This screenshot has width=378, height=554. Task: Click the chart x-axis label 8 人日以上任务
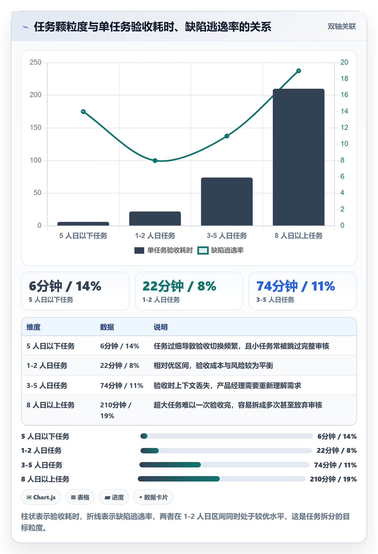(x=299, y=236)
